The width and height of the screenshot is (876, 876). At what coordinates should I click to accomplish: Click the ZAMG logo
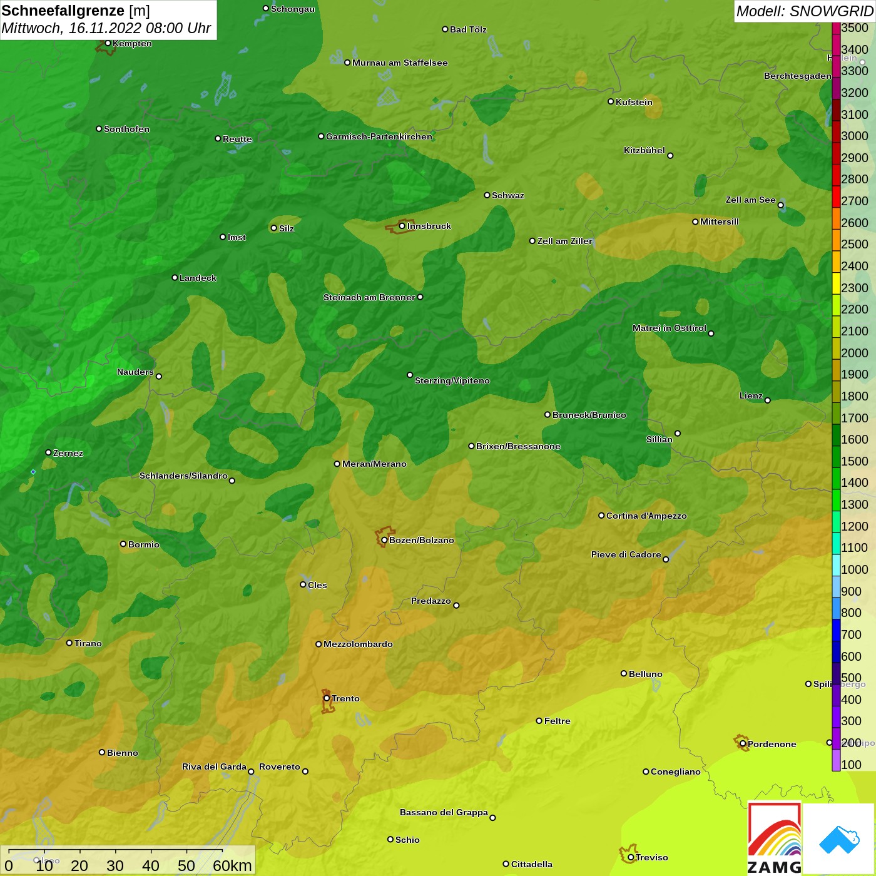click(x=775, y=838)
